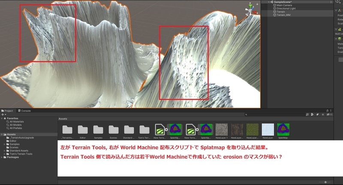Toggle the Project panel lock icon

tap(327, 111)
